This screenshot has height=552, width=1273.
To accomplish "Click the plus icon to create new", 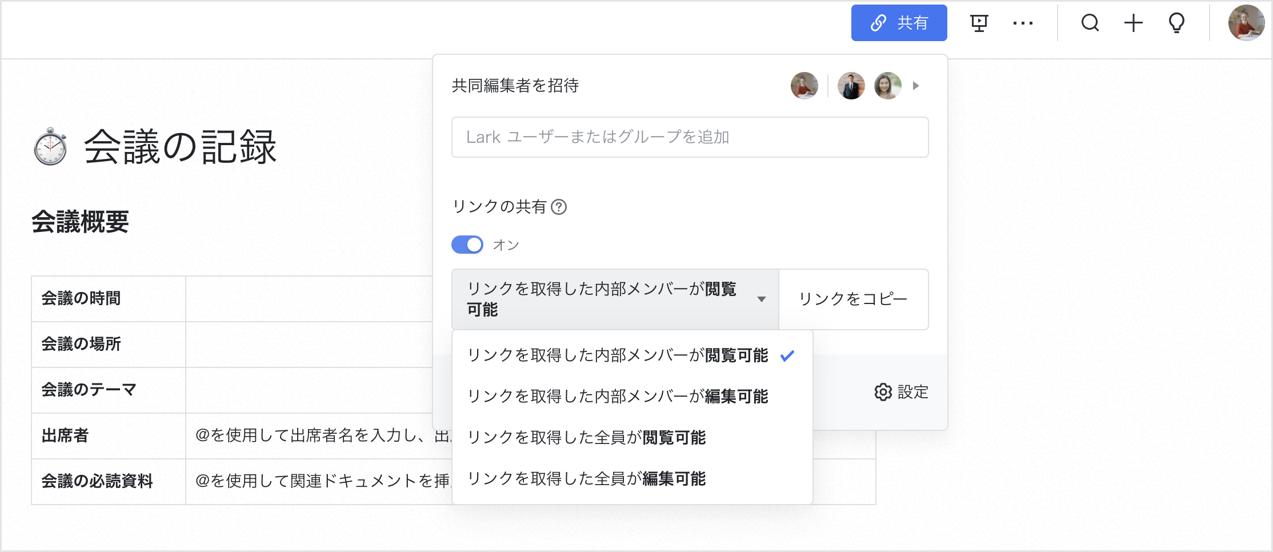I will 1133,23.
